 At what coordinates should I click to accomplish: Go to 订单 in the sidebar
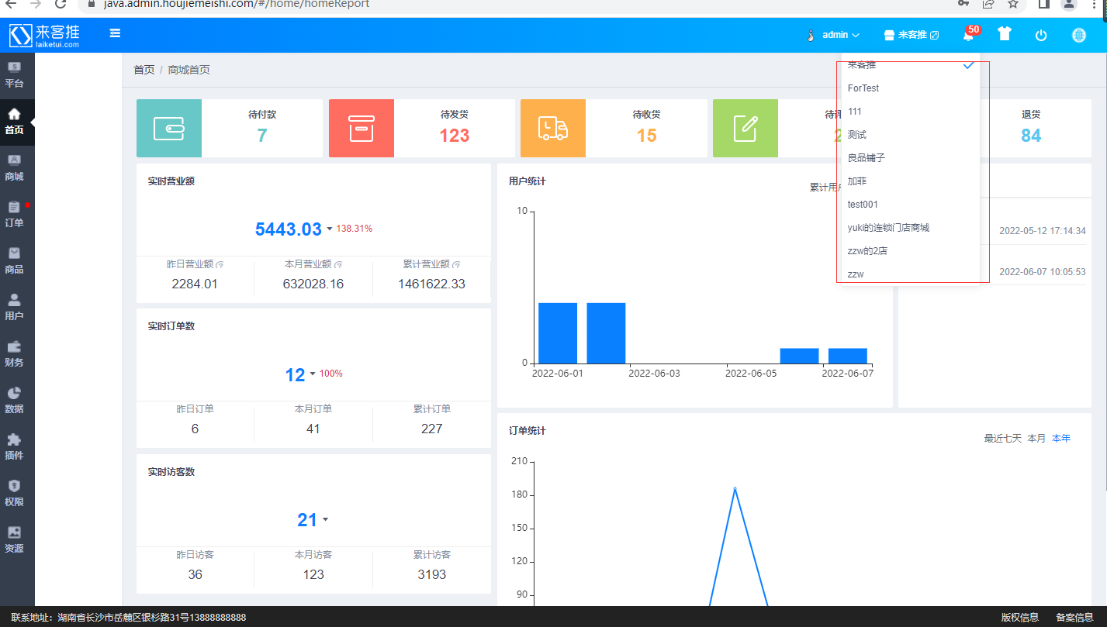[14, 215]
